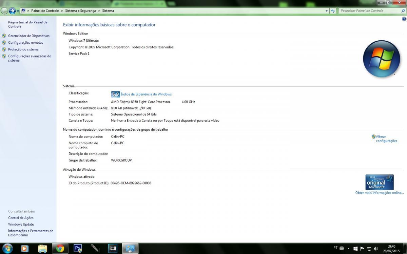Click the Sistema breadcrumb
Viewport: 407px width, 254px height.
(x=108, y=11)
